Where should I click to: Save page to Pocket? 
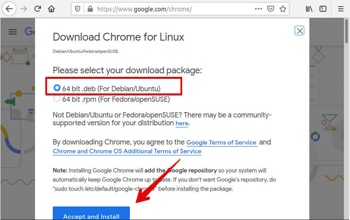pos(271,9)
